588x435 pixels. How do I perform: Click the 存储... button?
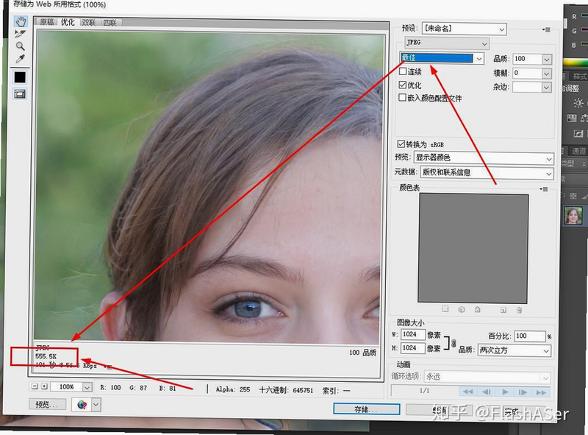click(366, 409)
